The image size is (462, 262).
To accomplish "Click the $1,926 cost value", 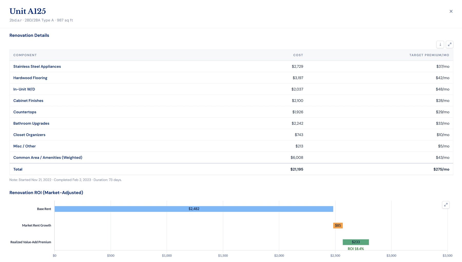I will click(x=298, y=112).
